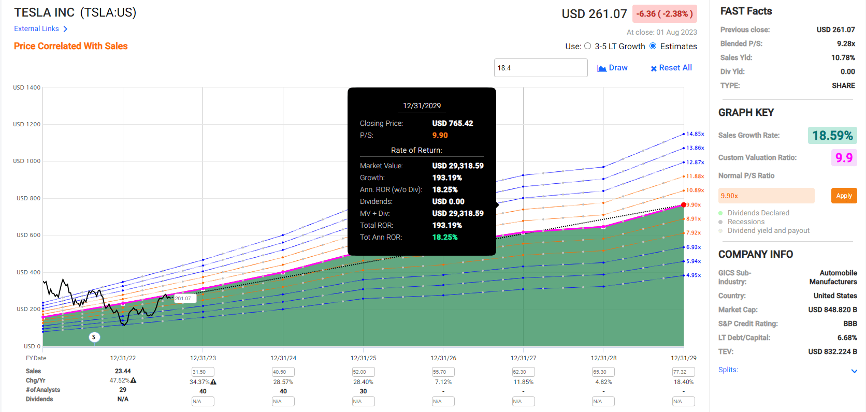Click the TESLA INC (TSLA:US) title

(75, 12)
